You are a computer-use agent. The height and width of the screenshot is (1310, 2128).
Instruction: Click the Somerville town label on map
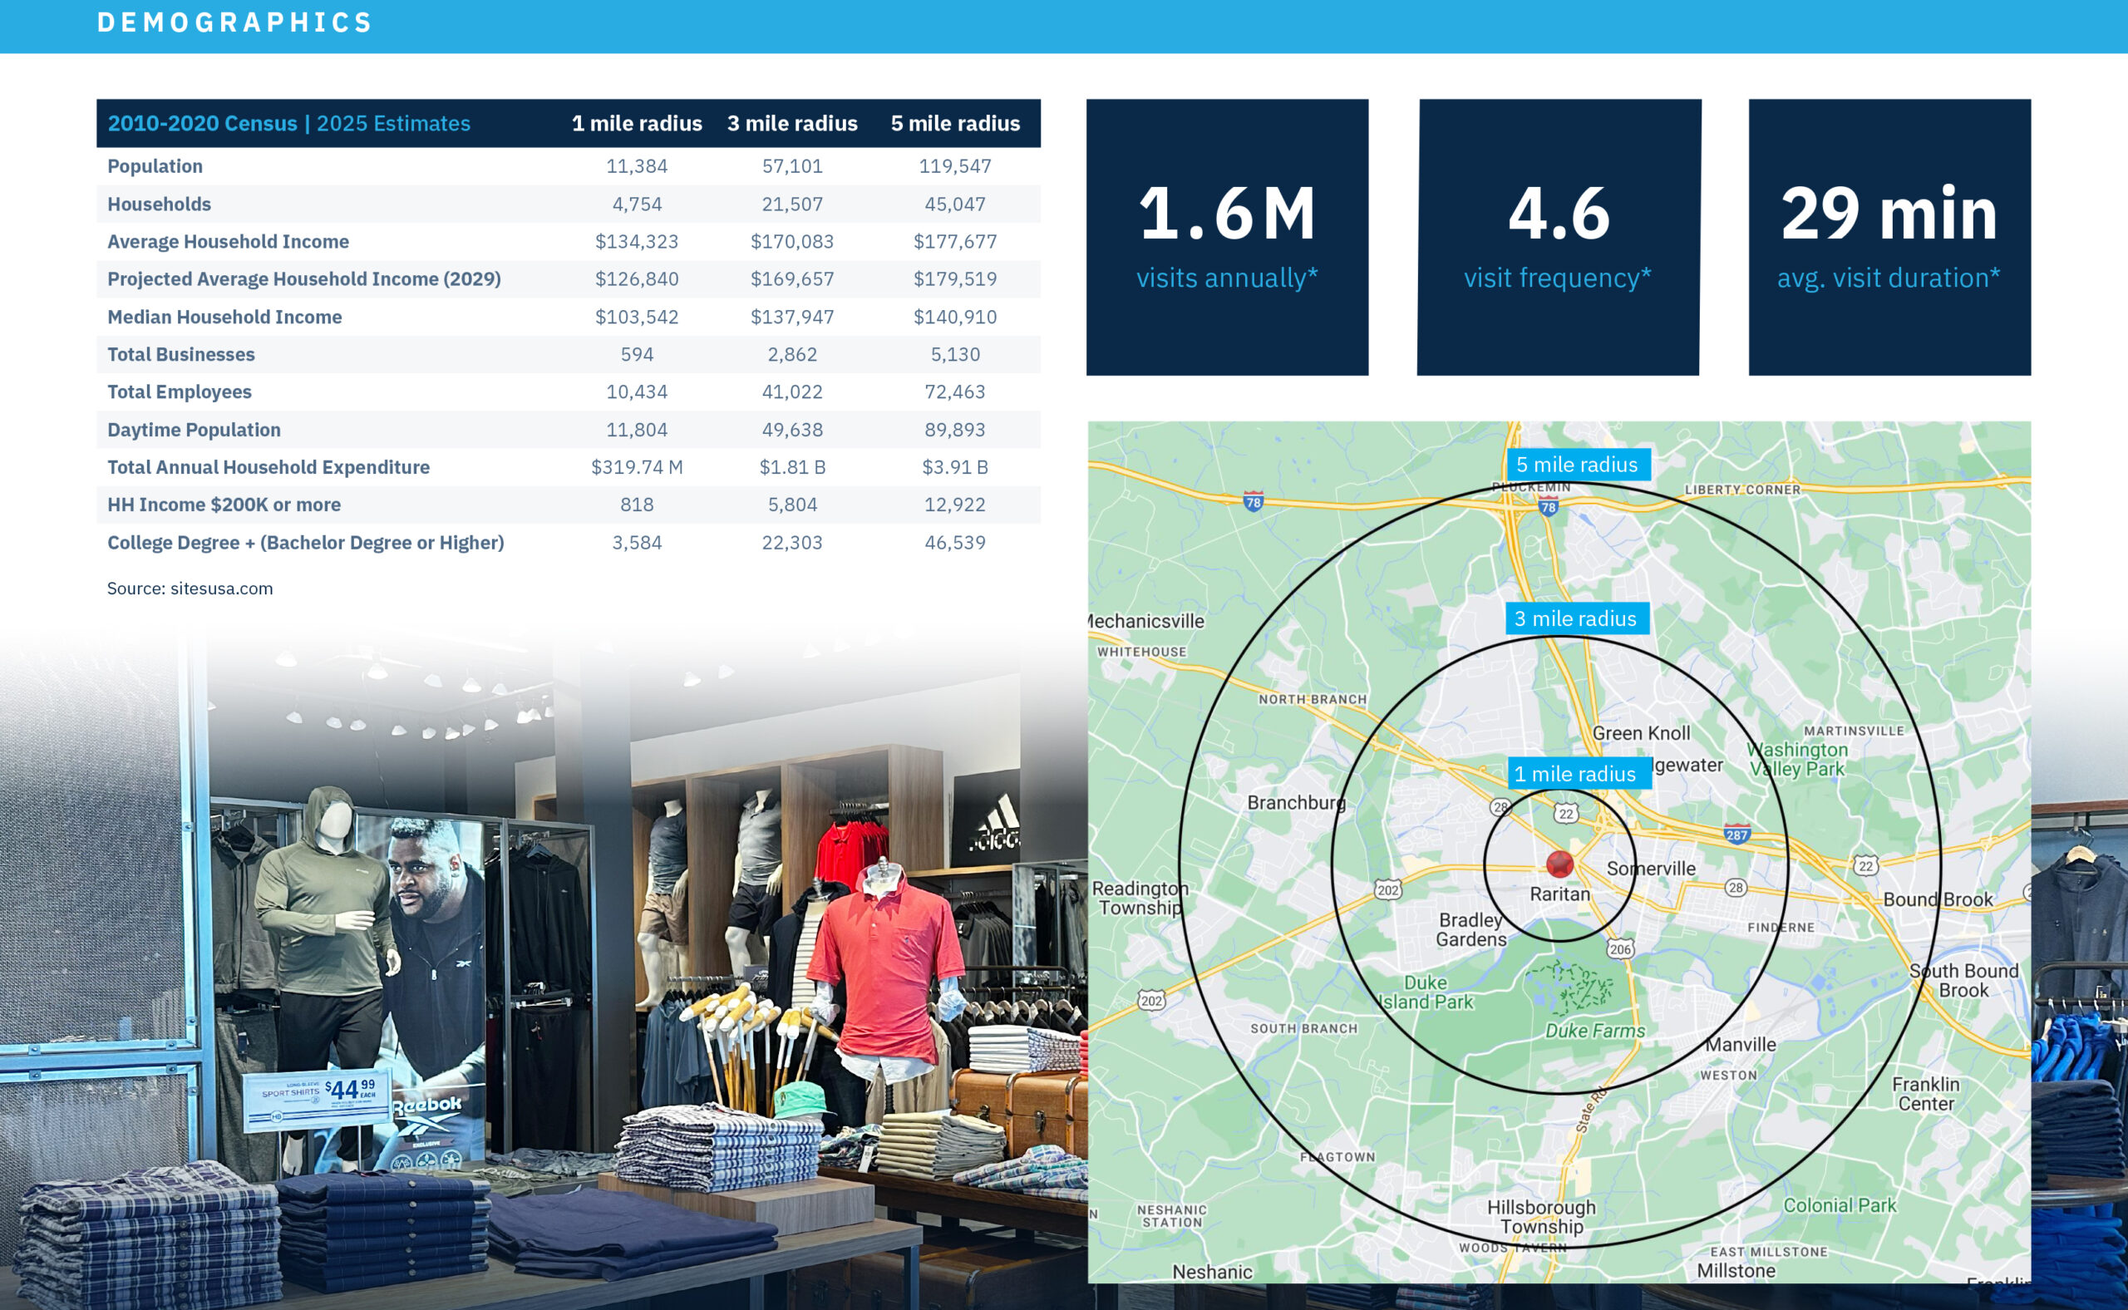pyautogui.click(x=1651, y=868)
